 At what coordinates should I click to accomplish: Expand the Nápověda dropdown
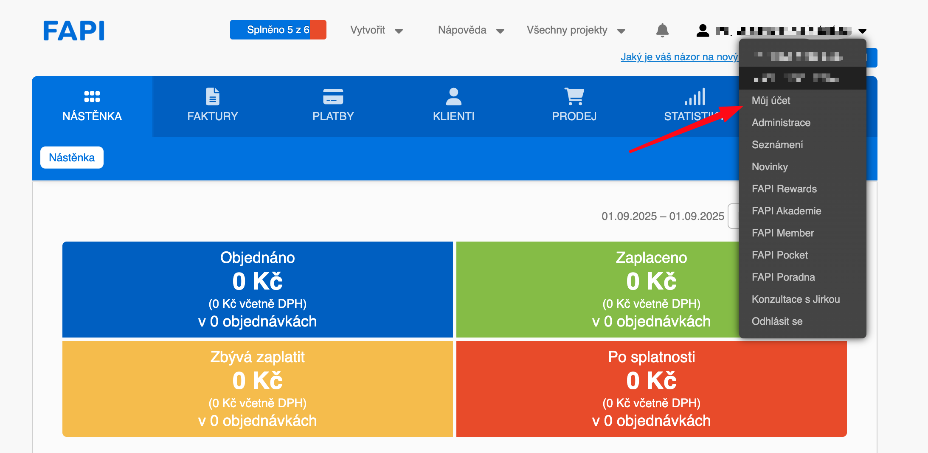point(471,30)
